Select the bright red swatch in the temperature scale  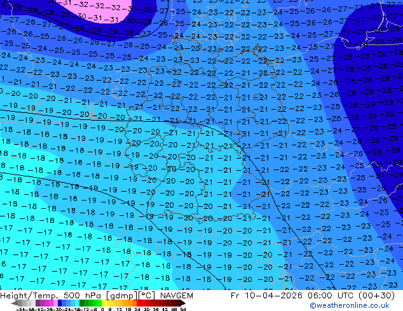(x=139, y=303)
